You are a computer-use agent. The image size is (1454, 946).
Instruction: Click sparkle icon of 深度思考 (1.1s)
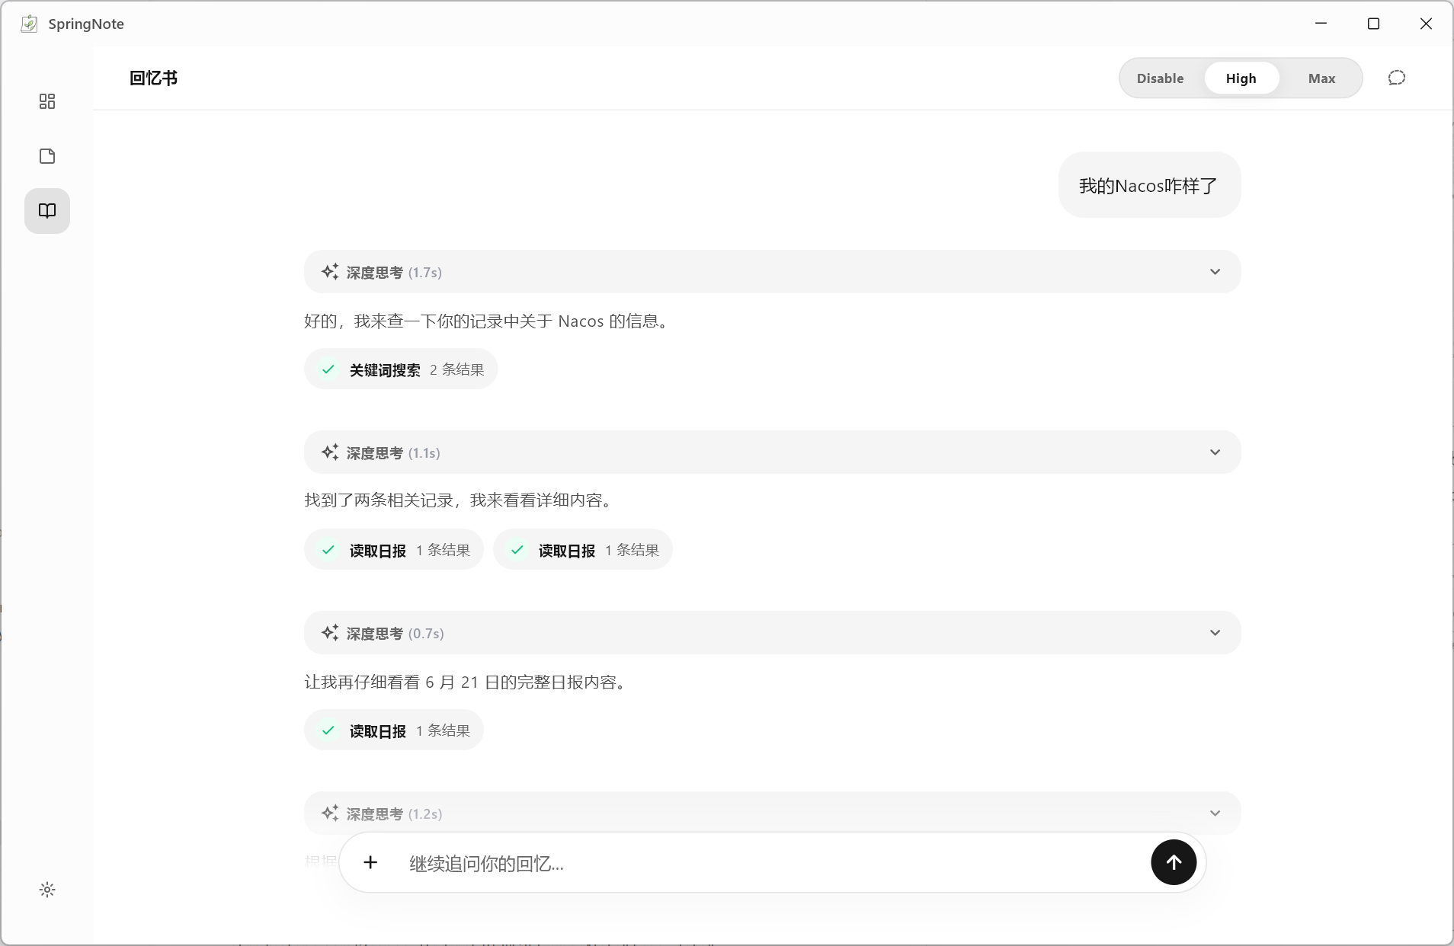(330, 452)
